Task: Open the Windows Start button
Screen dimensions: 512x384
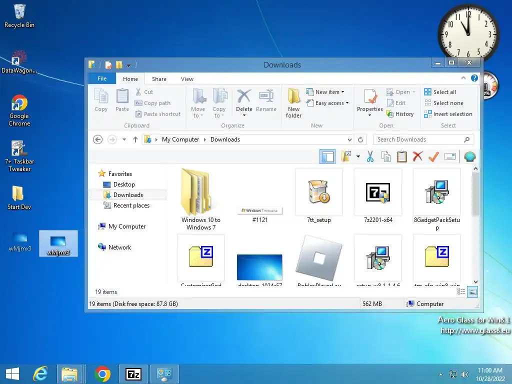Action: tap(12, 374)
